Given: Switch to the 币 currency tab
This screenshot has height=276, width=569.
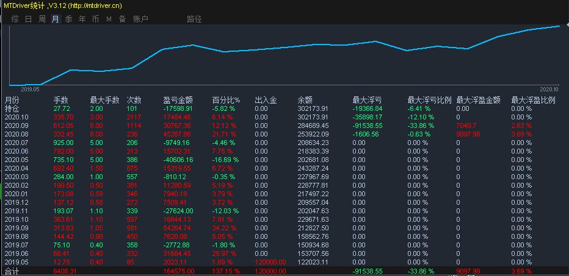Looking at the screenshot, I should coord(95,19).
